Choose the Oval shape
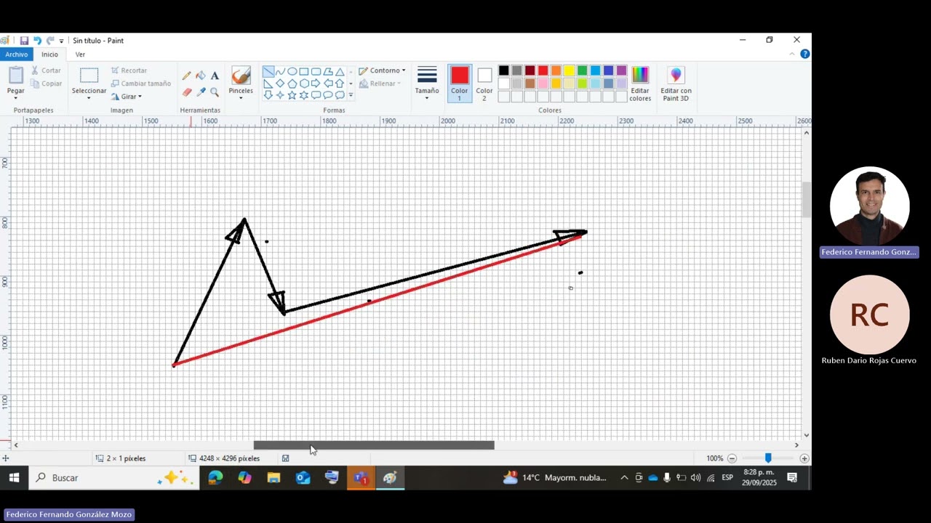 [292, 71]
